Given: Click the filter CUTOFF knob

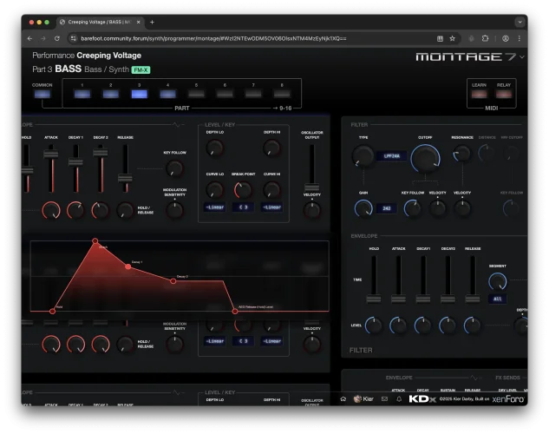Looking at the screenshot, I should (x=425, y=158).
